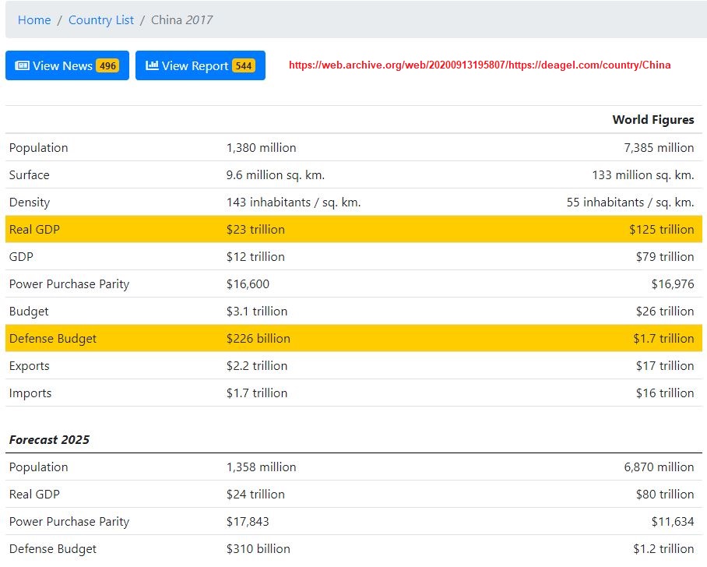Click the $226 billion defense budget value
The width and height of the screenshot is (707, 567).
[x=258, y=339]
